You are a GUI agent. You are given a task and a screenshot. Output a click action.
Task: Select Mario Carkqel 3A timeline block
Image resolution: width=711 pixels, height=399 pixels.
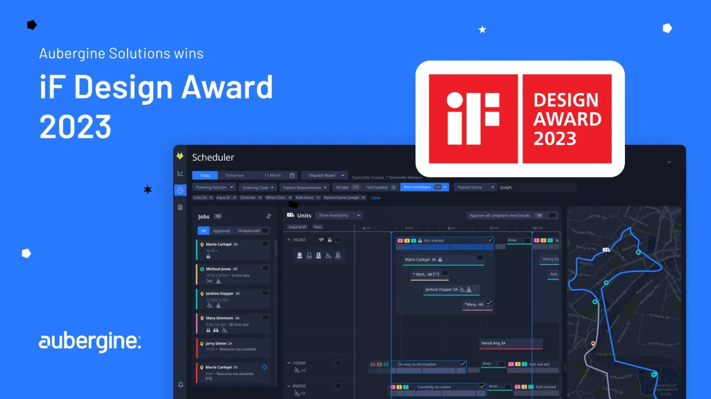coord(443,259)
